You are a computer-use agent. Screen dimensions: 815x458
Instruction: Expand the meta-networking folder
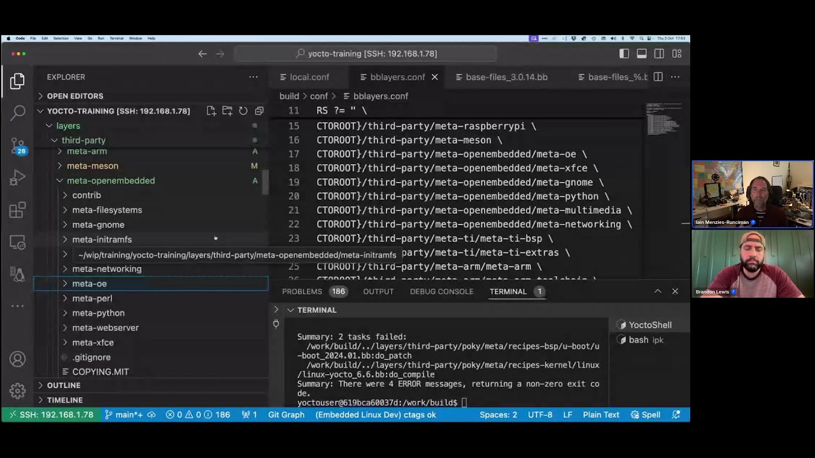[x=106, y=269]
